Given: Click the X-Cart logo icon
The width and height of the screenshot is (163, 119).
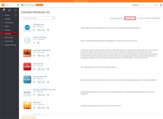Looking at the screenshot, I should coord(3,5).
